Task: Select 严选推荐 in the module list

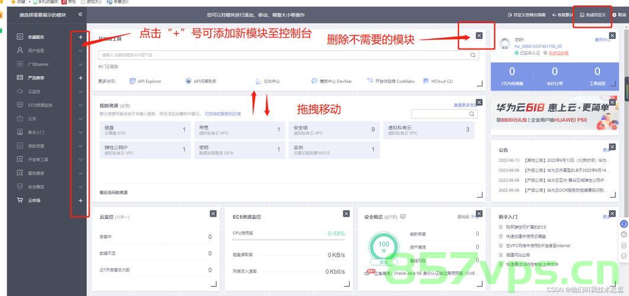Action: [36, 78]
